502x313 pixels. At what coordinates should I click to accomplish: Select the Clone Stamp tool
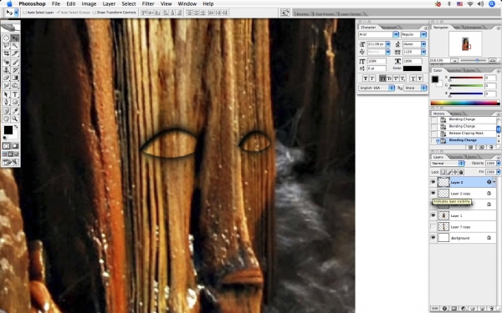6,70
